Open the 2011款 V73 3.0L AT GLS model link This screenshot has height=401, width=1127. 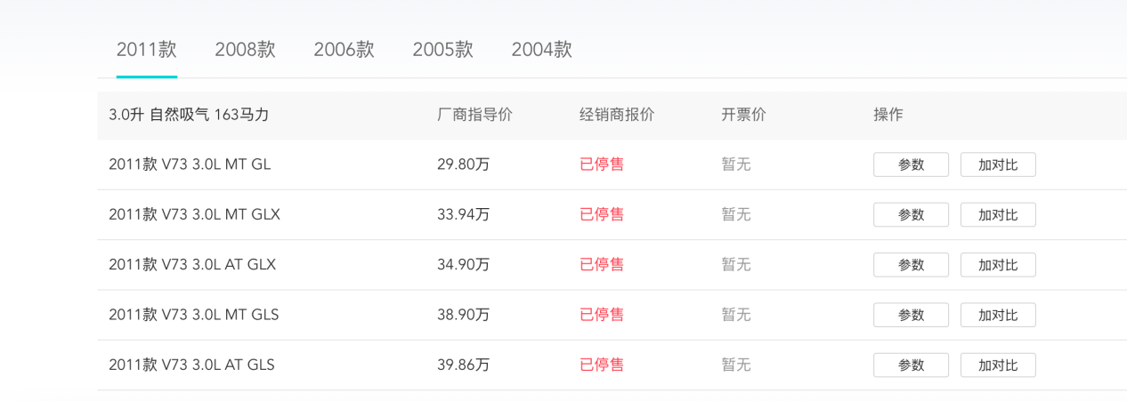click(x=191, y=365)
